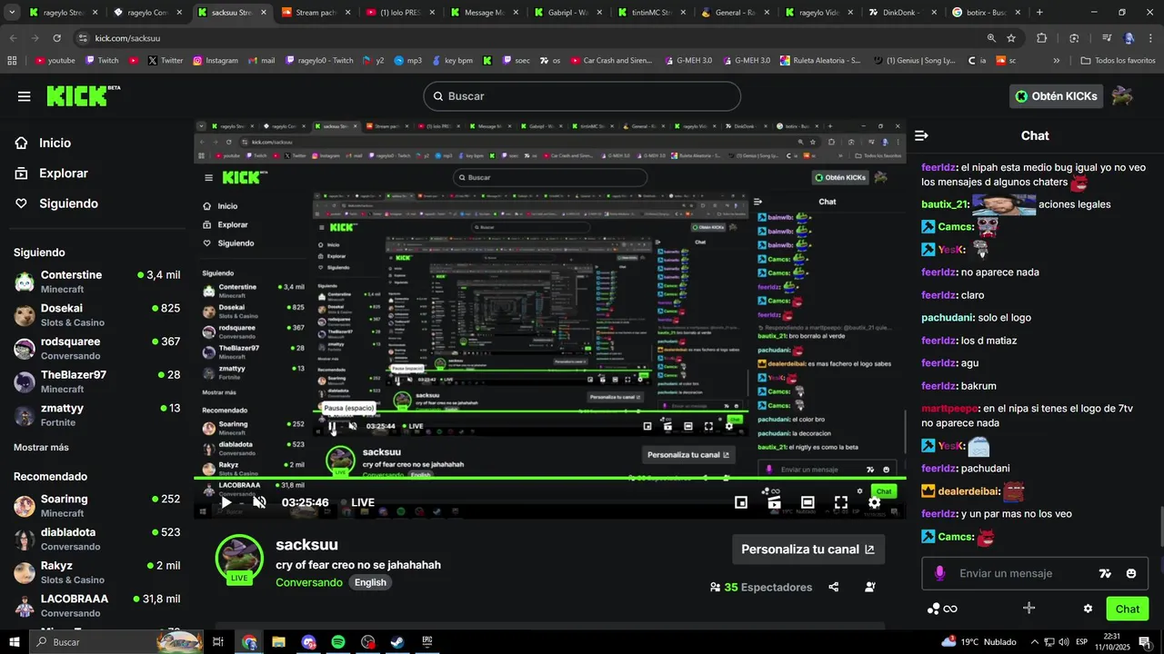Open the video player settings gear
This screenshot has width=1164, height=654.
click(x=874, y=502)
